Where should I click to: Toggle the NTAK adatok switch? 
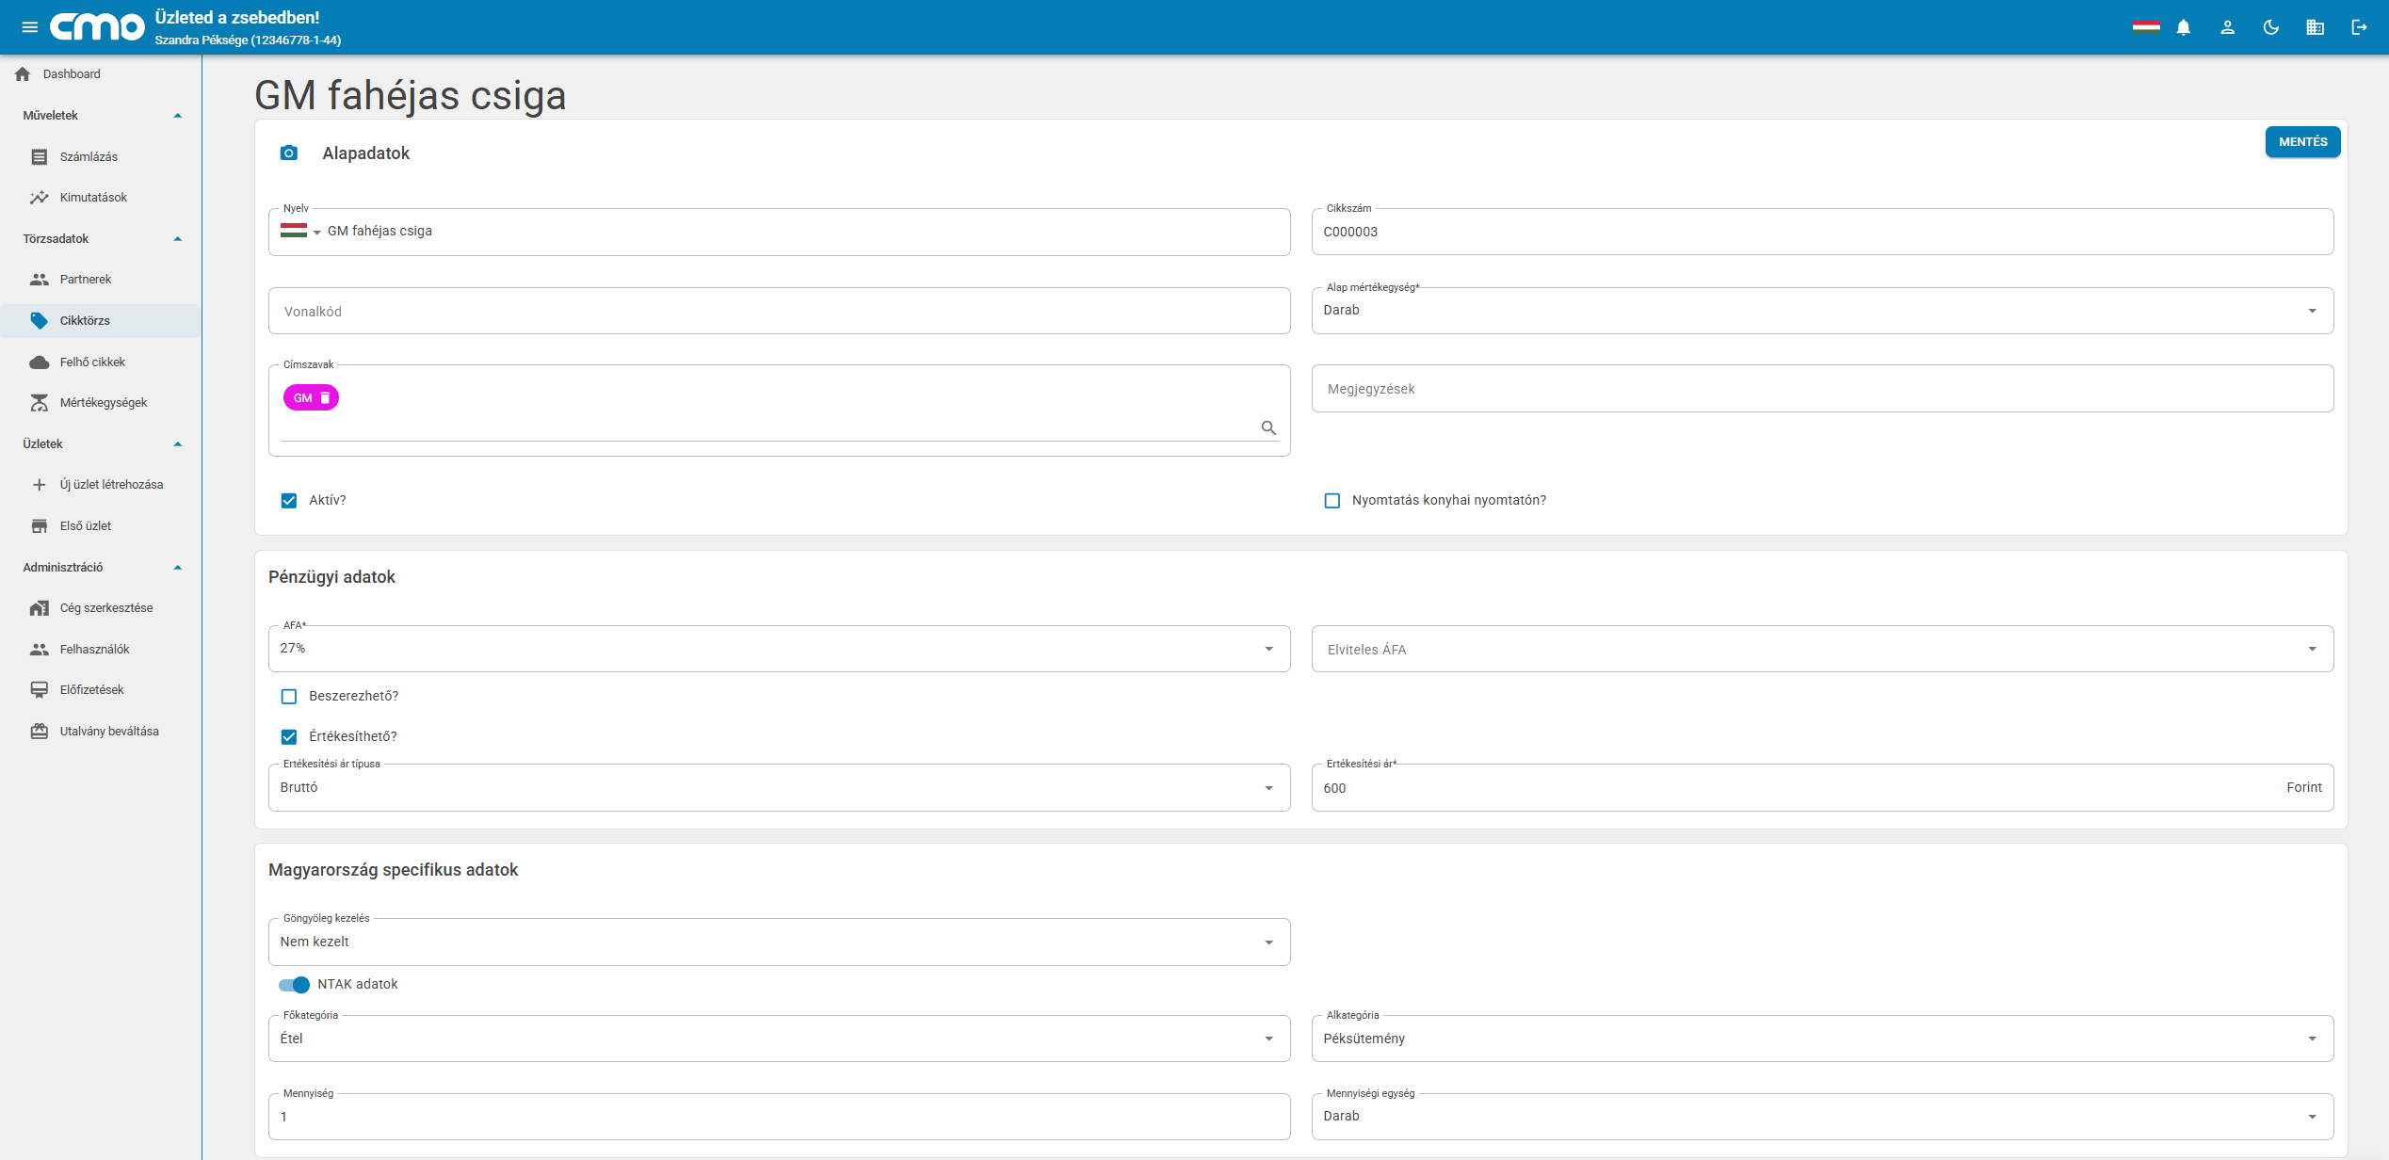click(294, 985)
